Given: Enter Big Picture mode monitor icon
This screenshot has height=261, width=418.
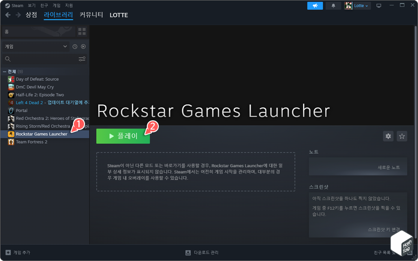Looking at the screenshot, I should 379,6.
